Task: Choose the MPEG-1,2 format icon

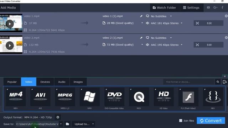Action: pos(65,97)
